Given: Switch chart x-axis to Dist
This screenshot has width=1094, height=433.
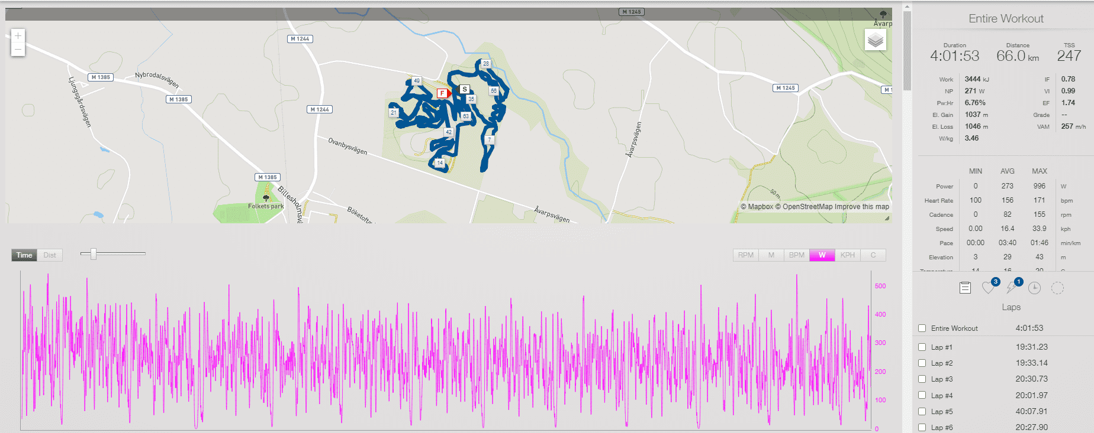Looking at the screenshot, I should click(50, 255).
